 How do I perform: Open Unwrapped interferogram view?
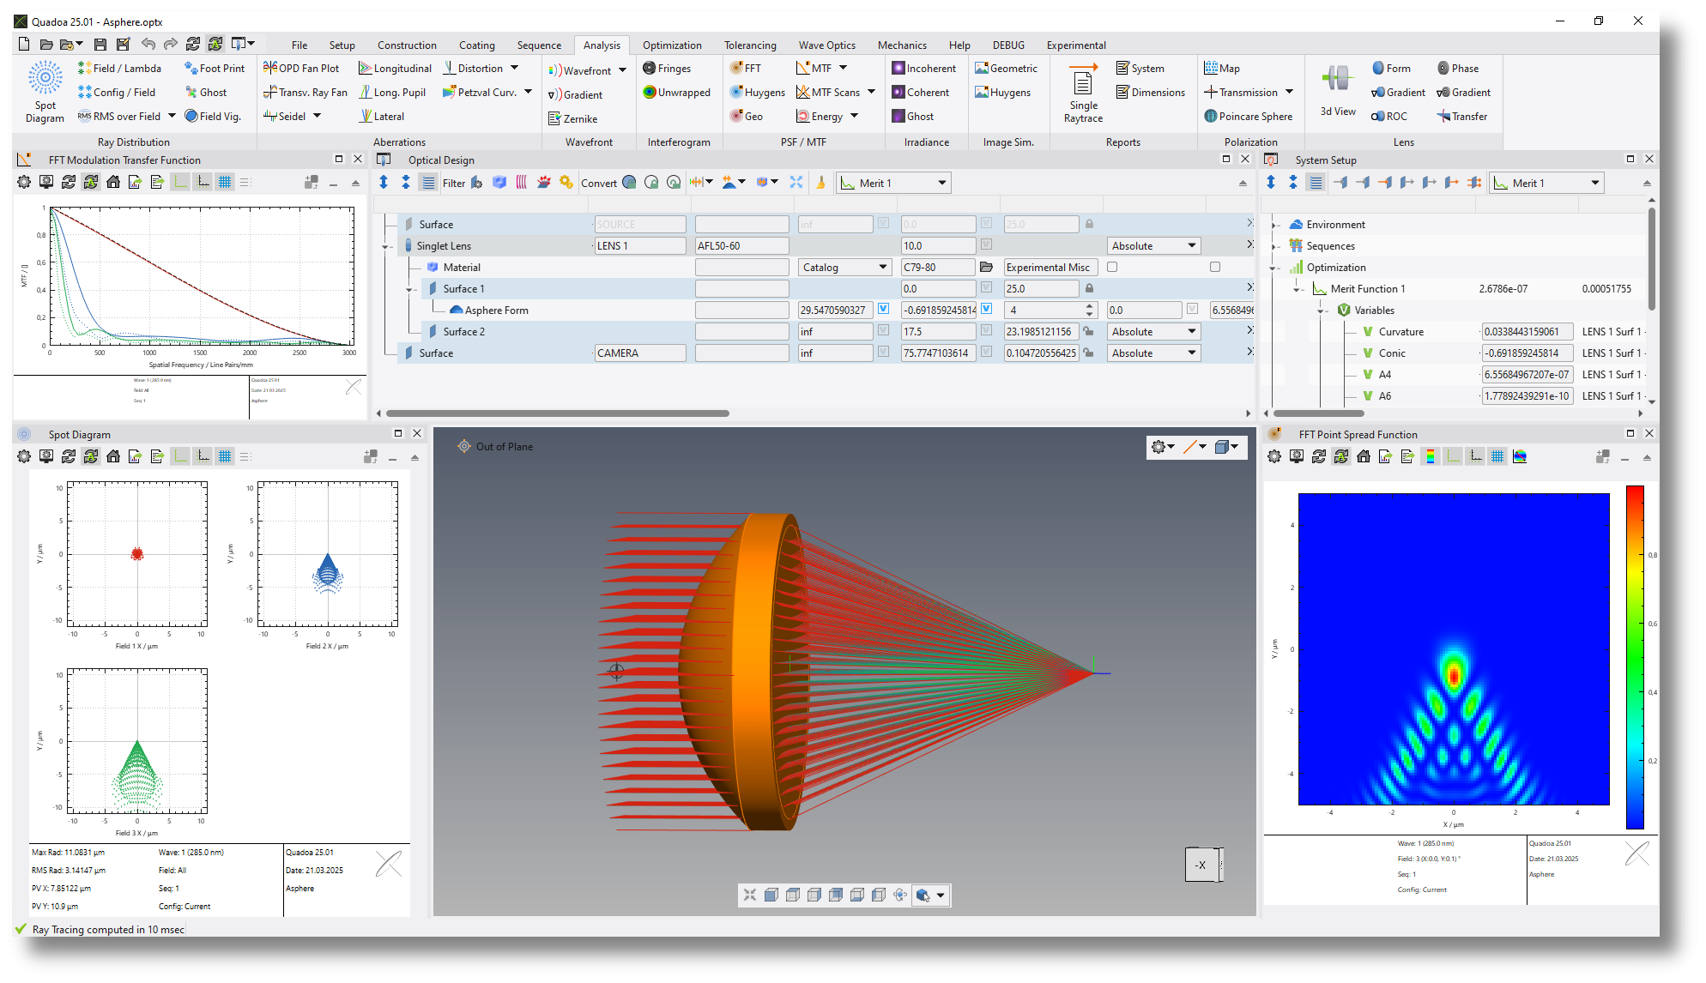[676, 92]
